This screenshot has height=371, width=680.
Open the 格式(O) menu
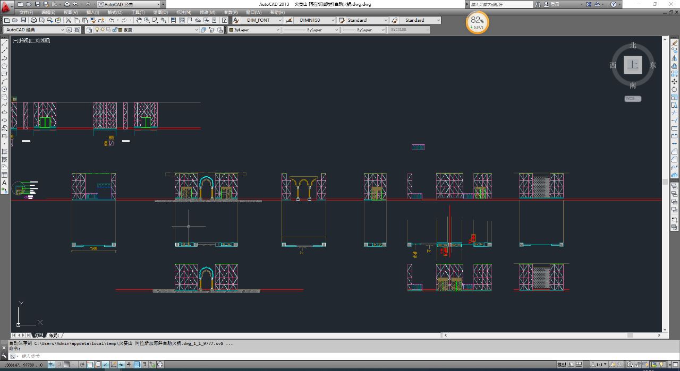pos(115,12)
